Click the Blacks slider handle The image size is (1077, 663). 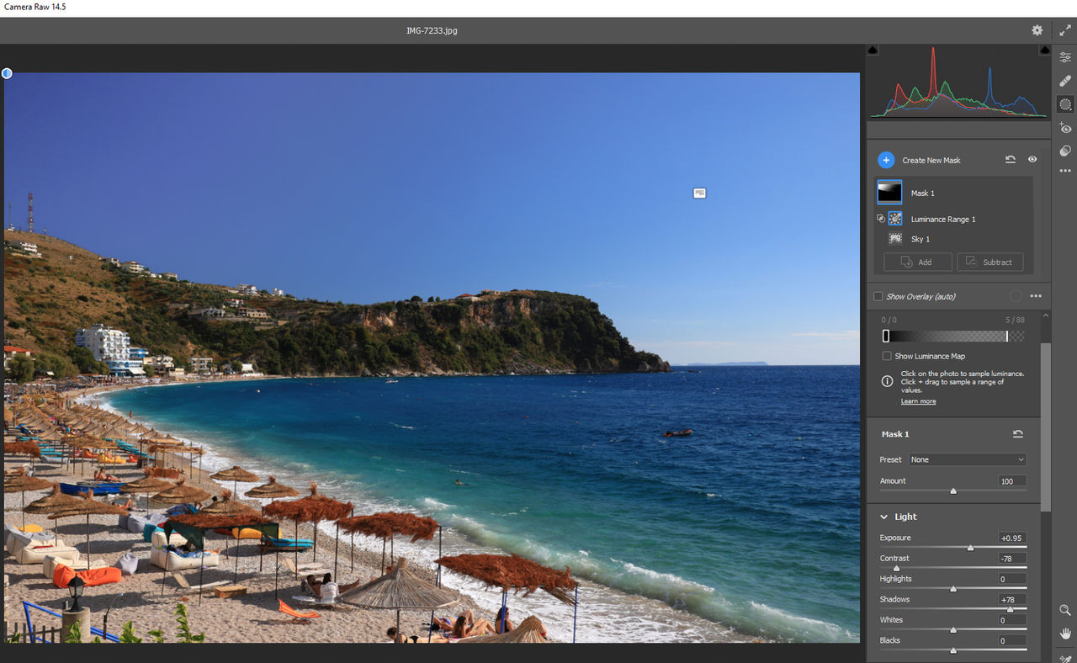coord(953,650)
